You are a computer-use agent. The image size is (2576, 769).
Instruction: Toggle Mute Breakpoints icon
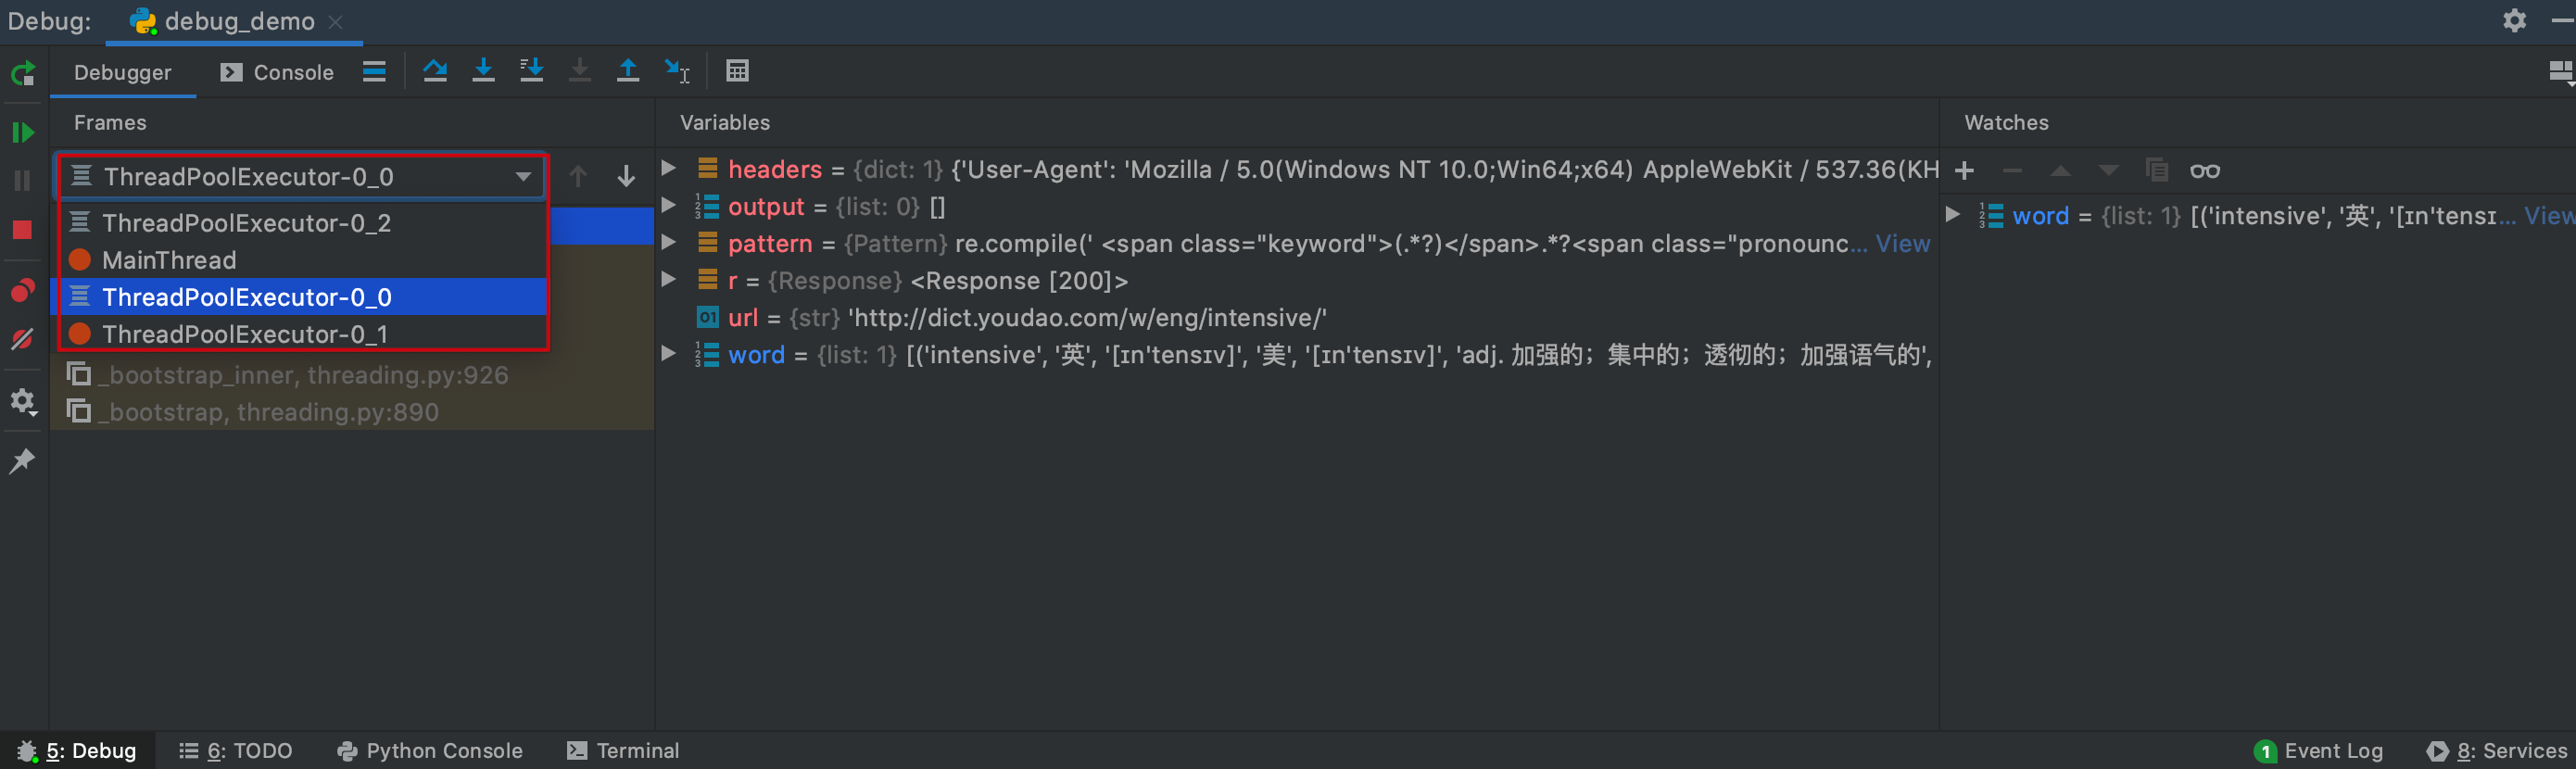point(22,340)
